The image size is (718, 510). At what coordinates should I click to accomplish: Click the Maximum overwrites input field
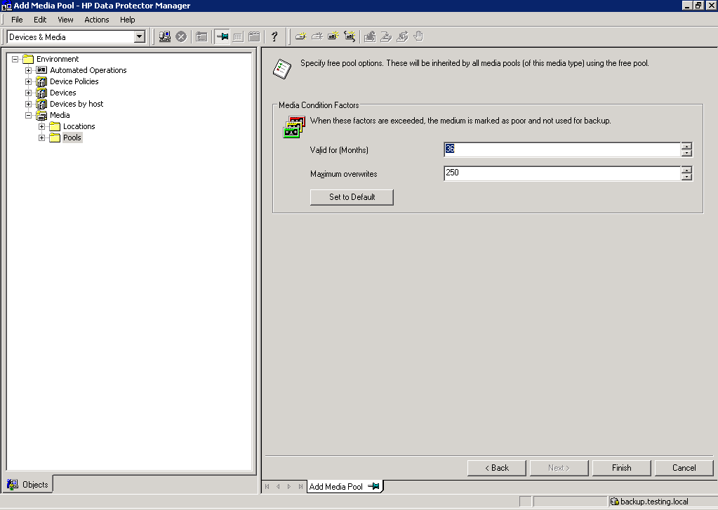point(561,173)
